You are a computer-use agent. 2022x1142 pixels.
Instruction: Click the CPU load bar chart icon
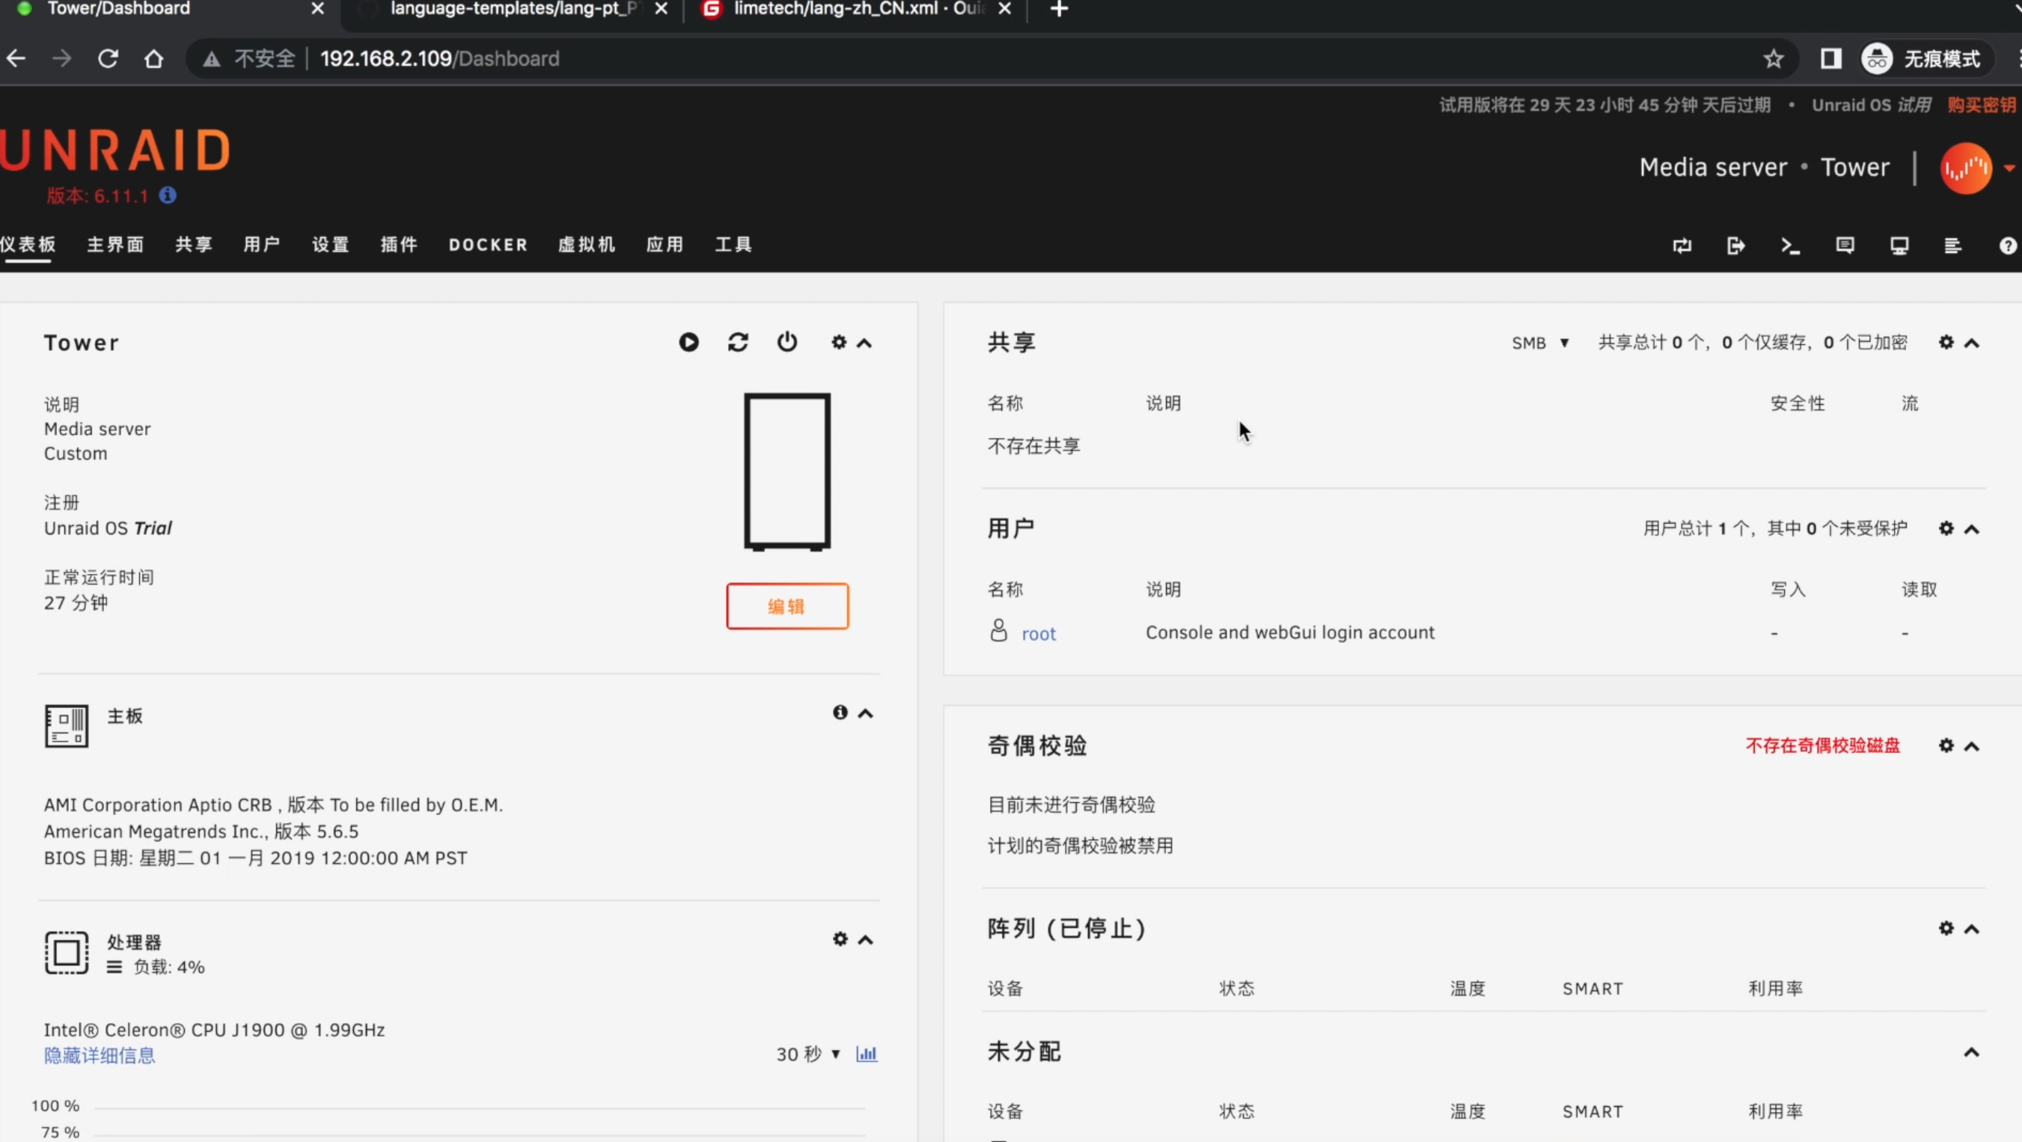[x=867, y=1054]
